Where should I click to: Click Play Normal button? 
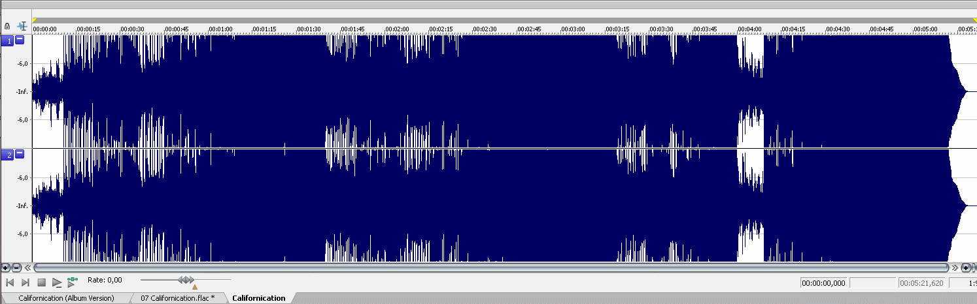point(57,282)
